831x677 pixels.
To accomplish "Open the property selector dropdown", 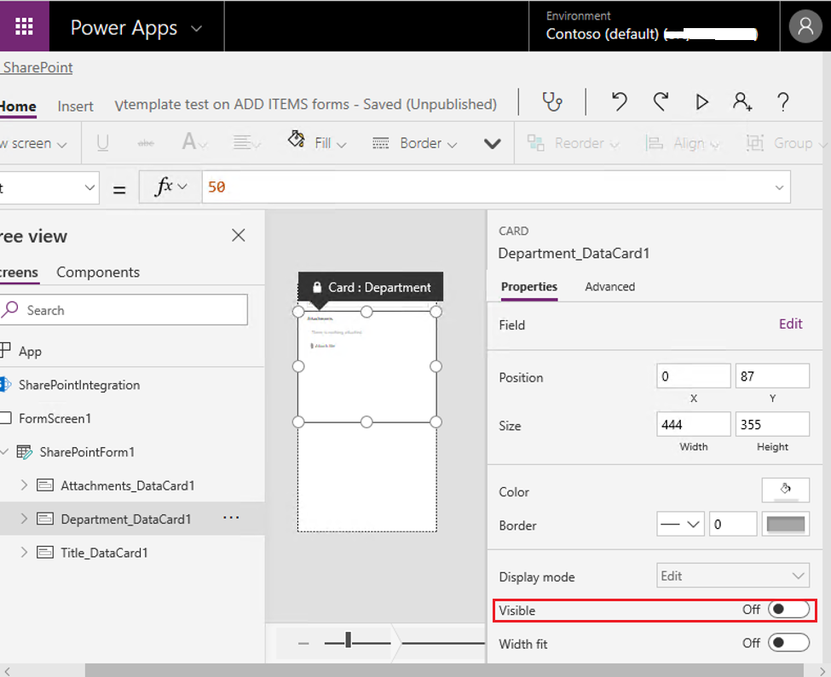I will point(49,187).
